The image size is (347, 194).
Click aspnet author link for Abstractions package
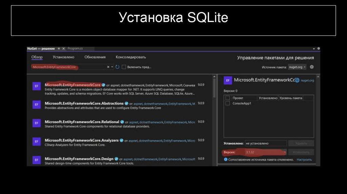coord(138,104)
